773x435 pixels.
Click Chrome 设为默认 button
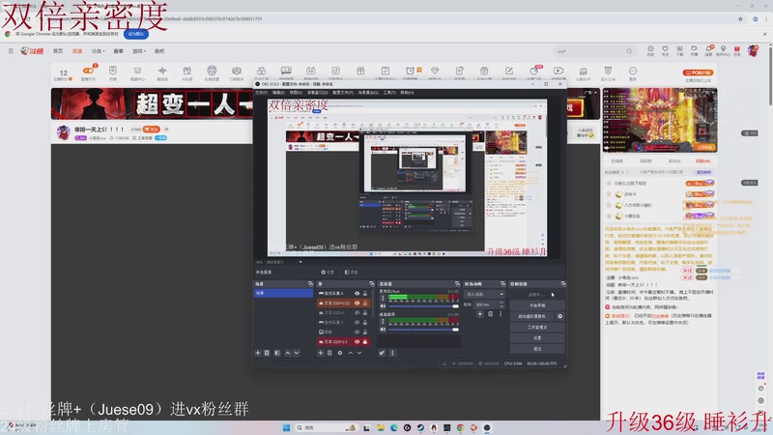point(136,34)
